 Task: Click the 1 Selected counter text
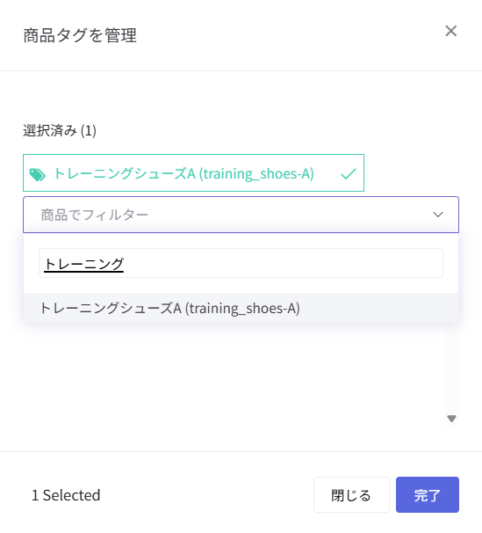[66, 495]
